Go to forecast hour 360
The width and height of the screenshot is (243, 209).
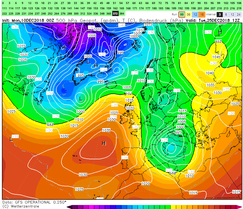(x=109, y=14)
